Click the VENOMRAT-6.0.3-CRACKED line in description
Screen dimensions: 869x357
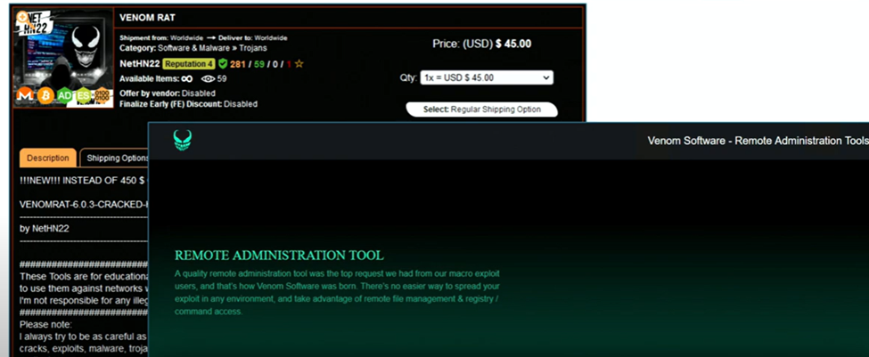84,204
